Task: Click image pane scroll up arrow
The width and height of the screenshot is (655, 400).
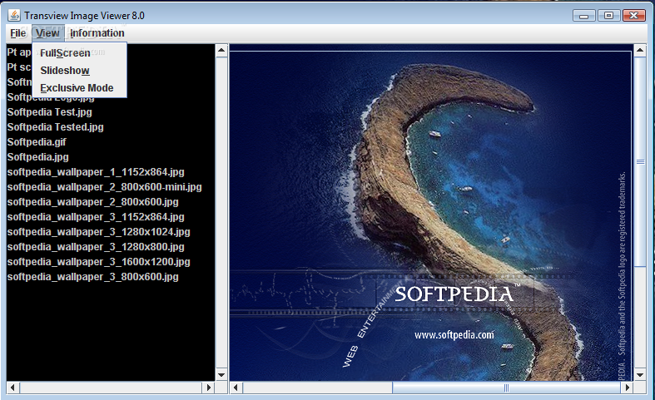Action: click(x=640, y=51)
